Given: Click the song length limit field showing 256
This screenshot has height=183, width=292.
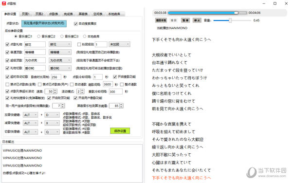Looking at the screenshot, I should [56, 77].
